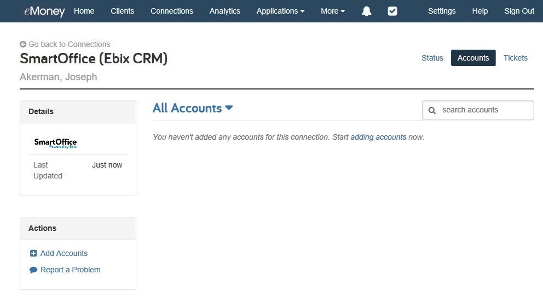Open the Applications dropdown menu
The width and height of the screenshot is (543, 298).
[280, 11]
